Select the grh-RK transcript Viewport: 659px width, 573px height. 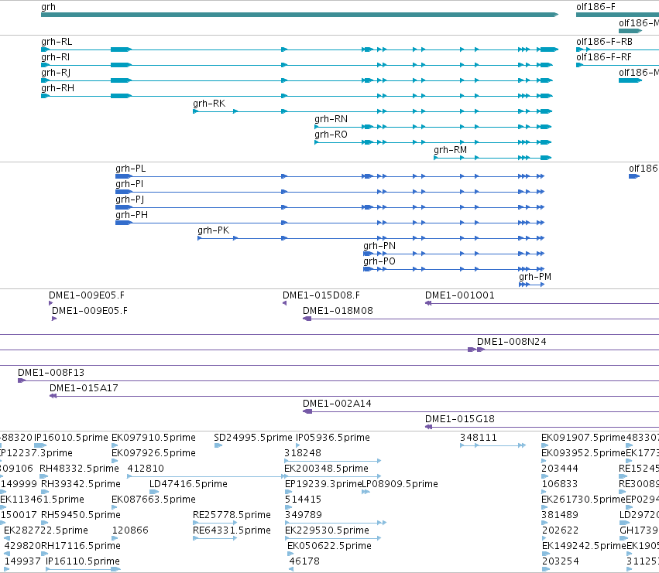tap(209, 104)
